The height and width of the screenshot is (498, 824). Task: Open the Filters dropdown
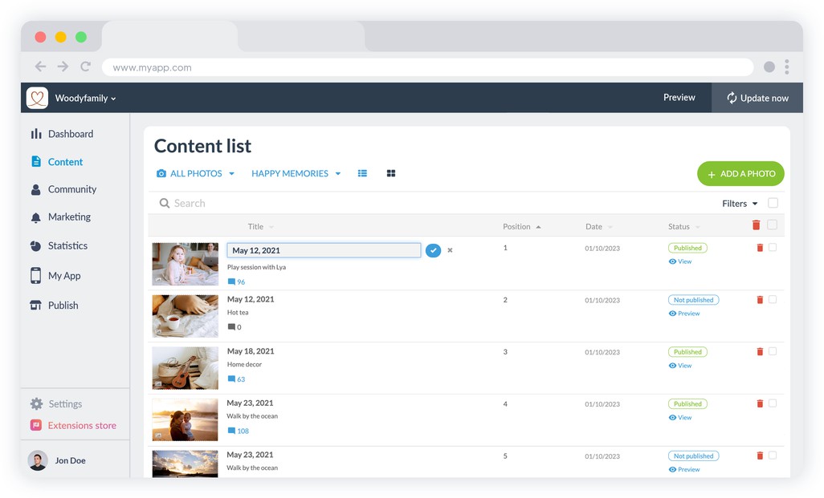(740, 204)
